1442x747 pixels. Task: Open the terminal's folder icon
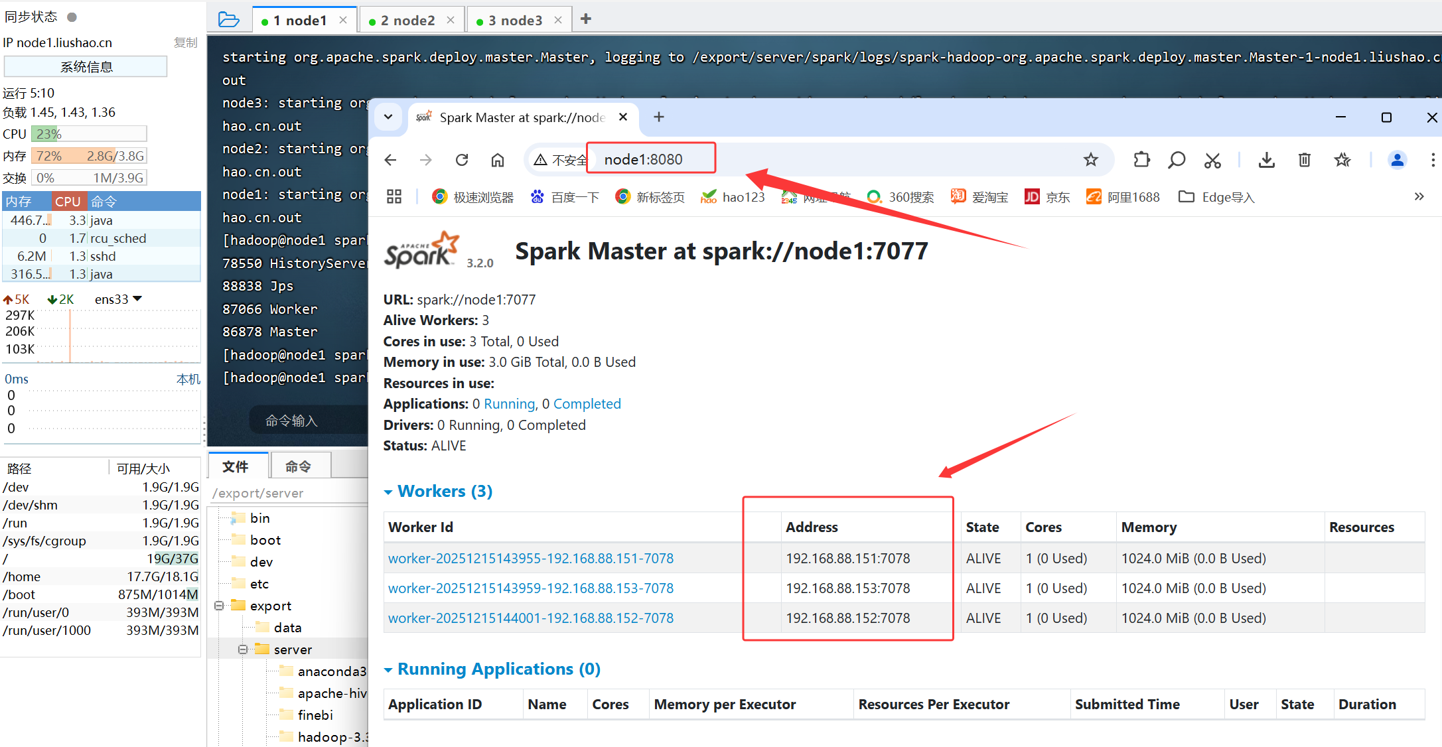(x=228, y=20)
